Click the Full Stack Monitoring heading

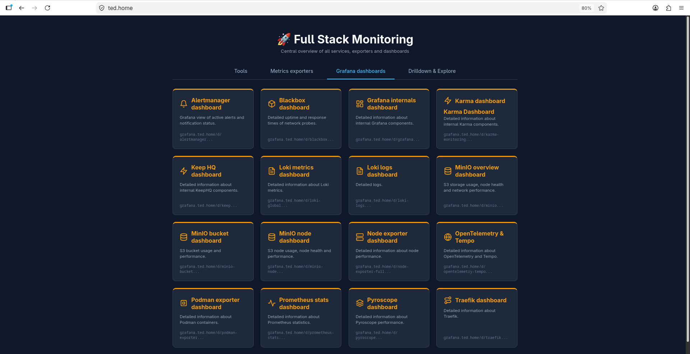(345, 39)
